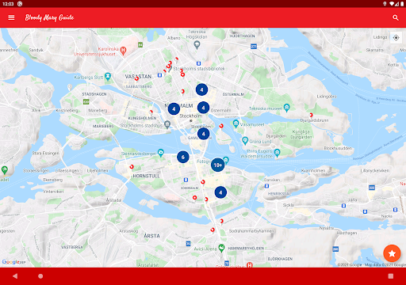This screenshot has height=285, width=406.
Task: Center map with my-location button
Action: coord(396,38)
